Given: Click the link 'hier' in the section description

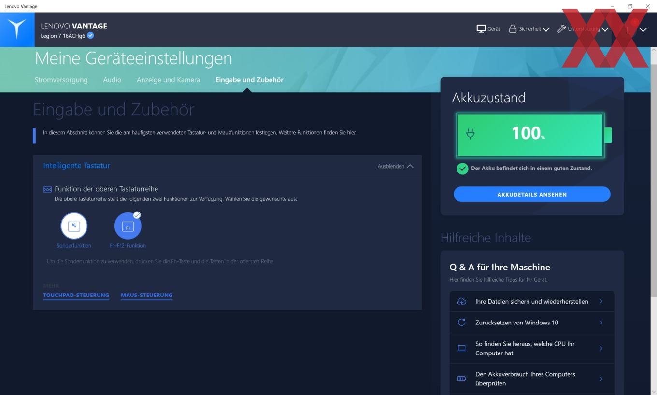Looking at the screenshot, I should [x=351, y=132].
